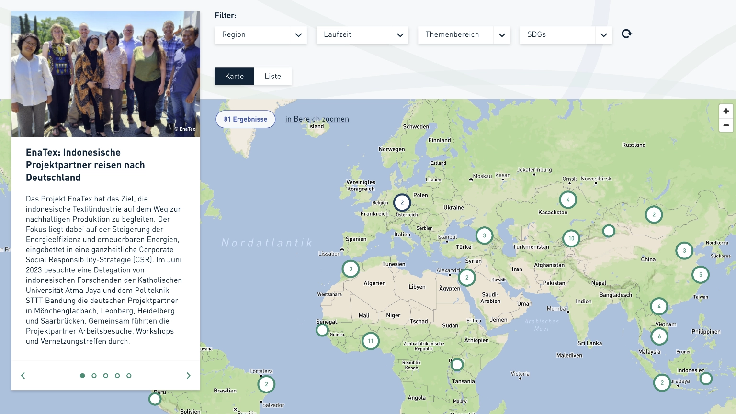Switch to the Liste view tab
The width and height of the screenshot is (736, 414).
272,76
